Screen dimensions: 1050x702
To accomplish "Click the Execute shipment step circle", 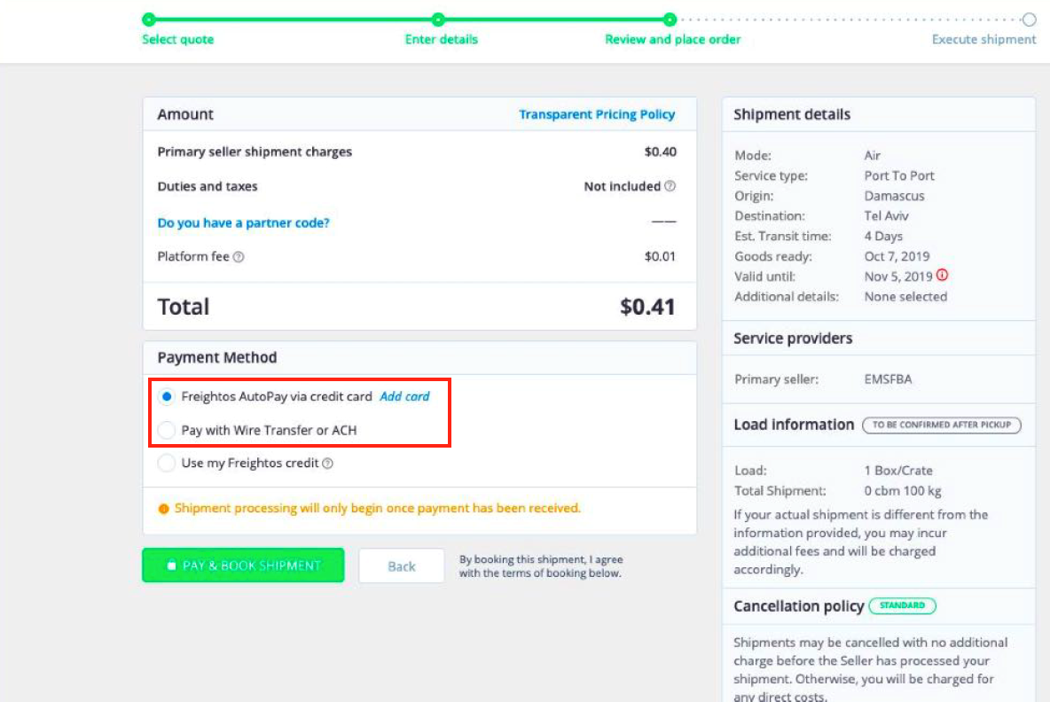I will 1029,19.
